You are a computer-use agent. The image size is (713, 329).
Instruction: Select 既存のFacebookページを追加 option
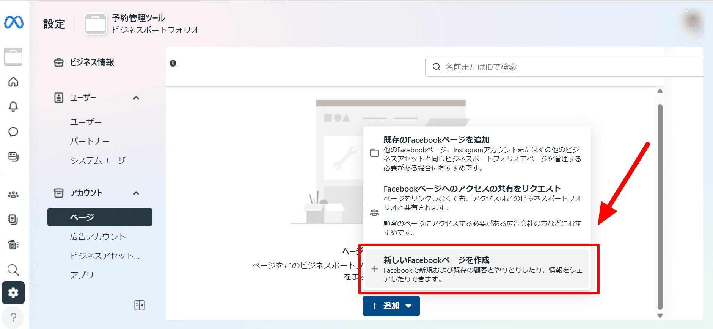(x=477, y=153)
